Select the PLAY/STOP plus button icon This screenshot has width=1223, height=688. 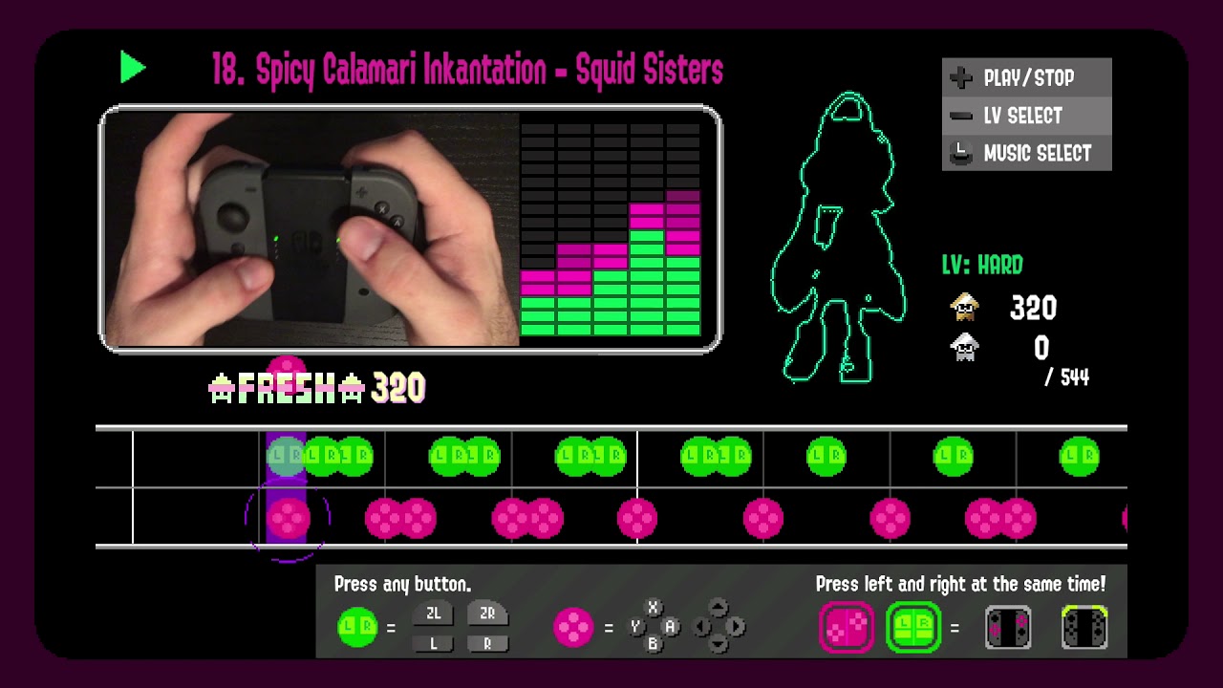click(x=961, y=77)
